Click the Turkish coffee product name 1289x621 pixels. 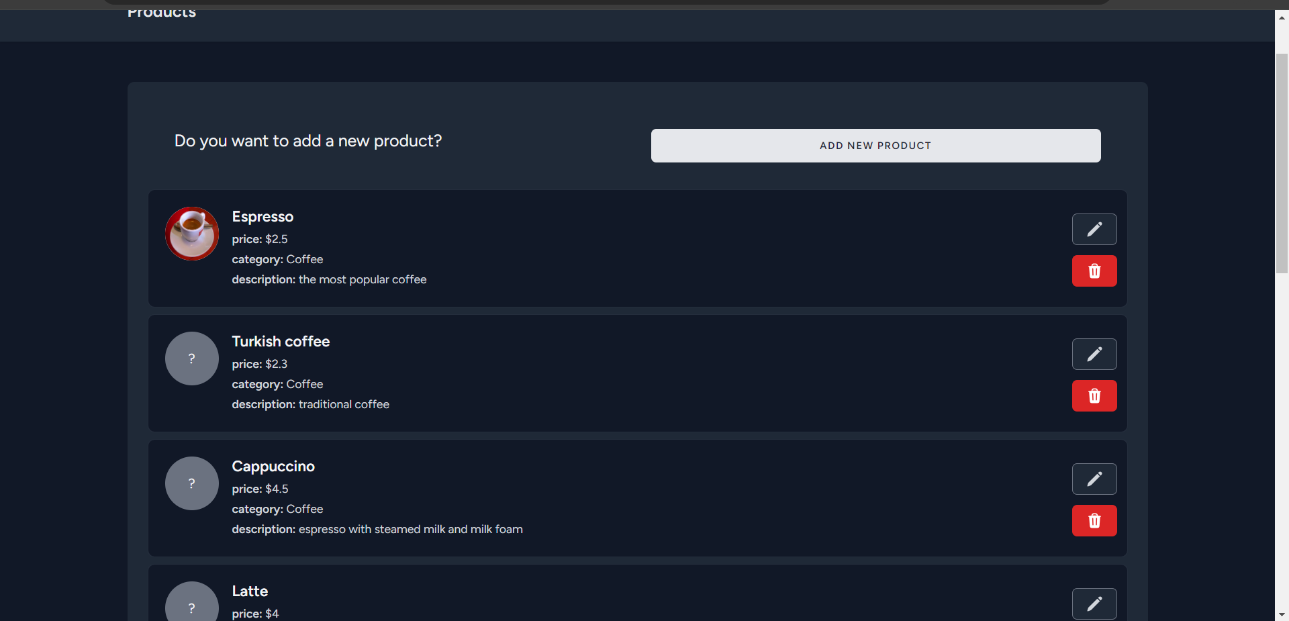point(281,342)
